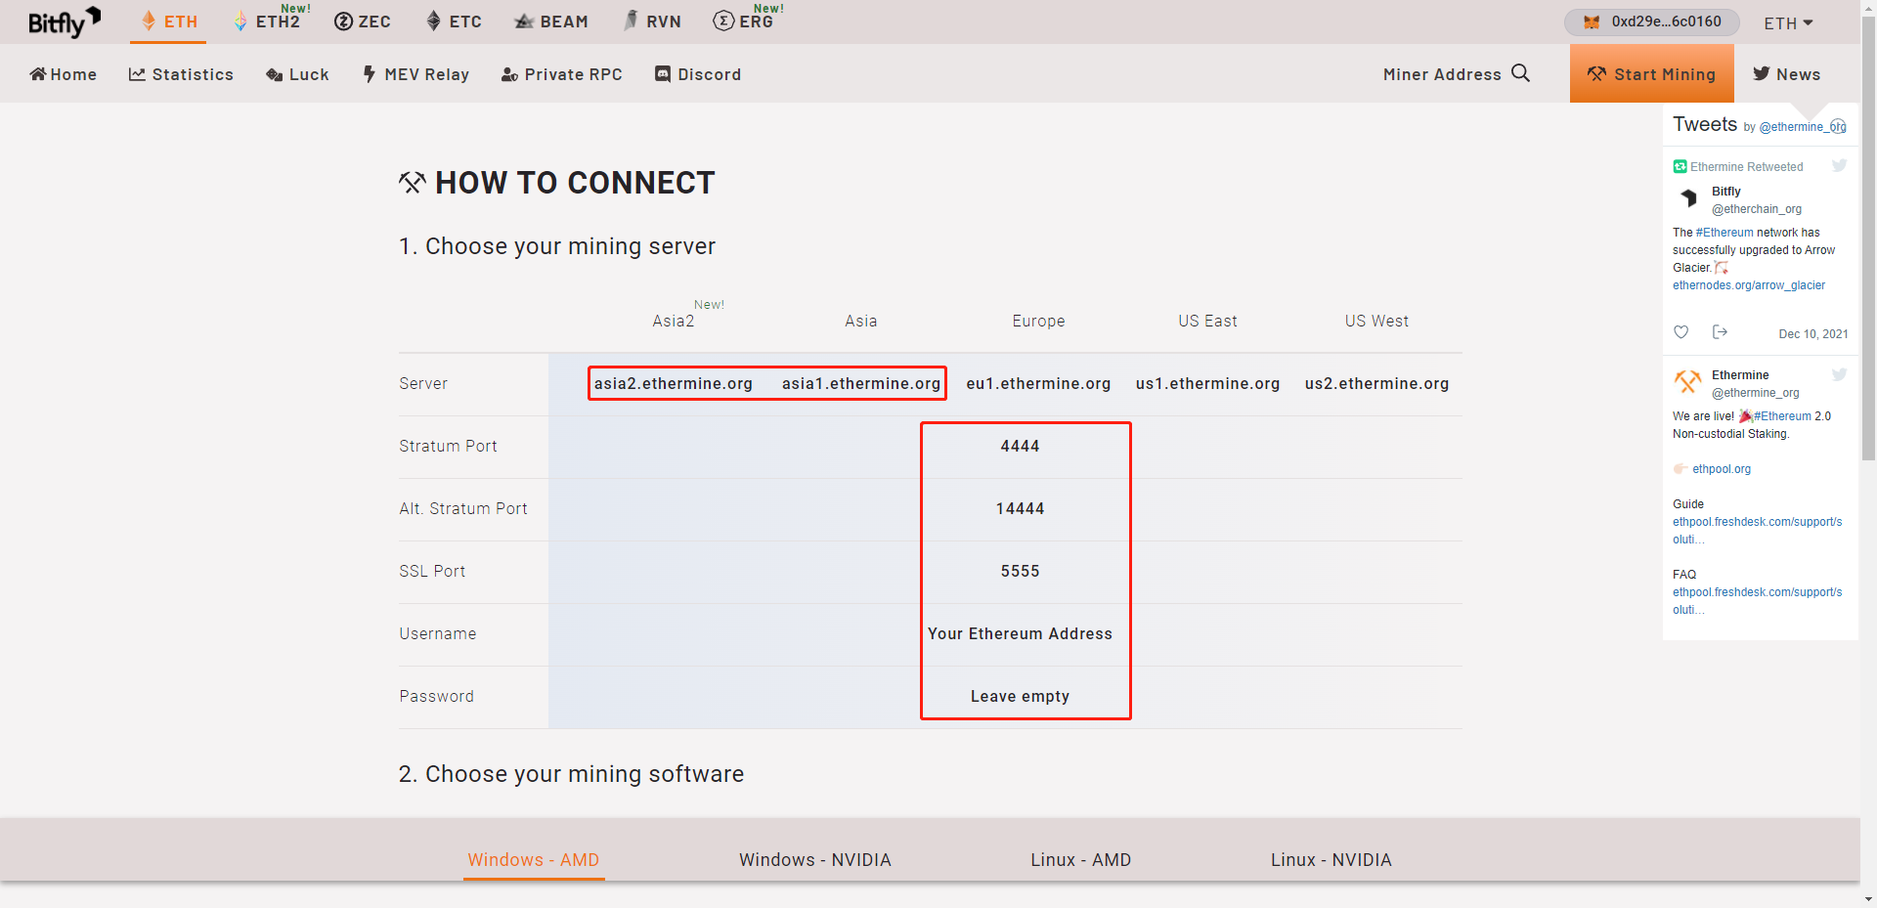Viewport: 1877px width, 908px height.
Task: Like the Bitfly tweet via heart icon
Action: click(1681, 332)
